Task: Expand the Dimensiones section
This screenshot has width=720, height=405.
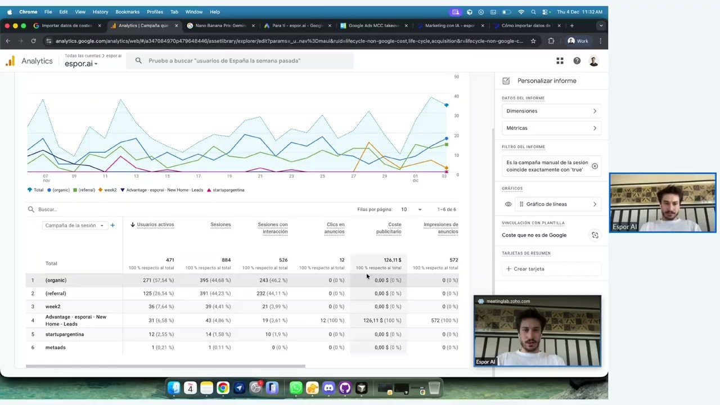Action: click(x=551, y=111)
